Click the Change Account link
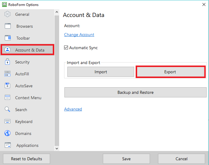This screenshot has height=165, width=209. [x=79, y=35]
